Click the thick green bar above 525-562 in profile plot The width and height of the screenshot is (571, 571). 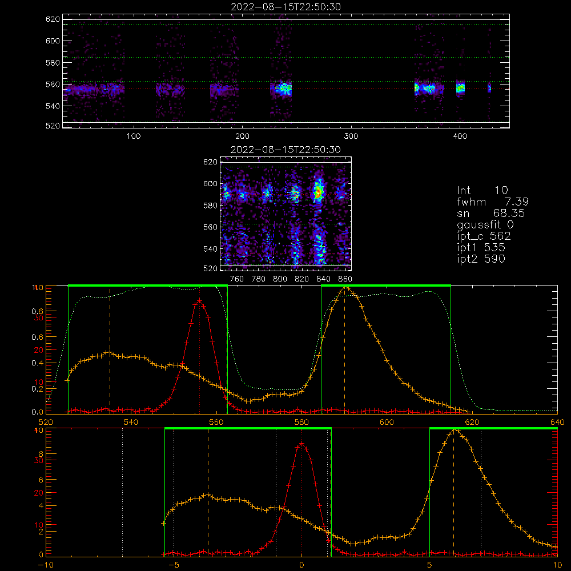pos(148,285)
